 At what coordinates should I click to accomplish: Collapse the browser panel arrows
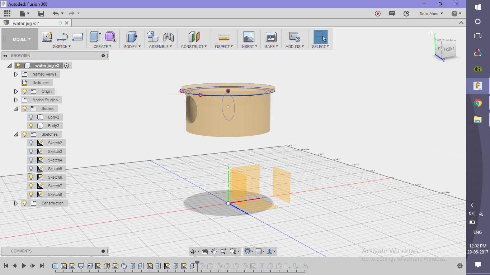(x=5, y=56)
